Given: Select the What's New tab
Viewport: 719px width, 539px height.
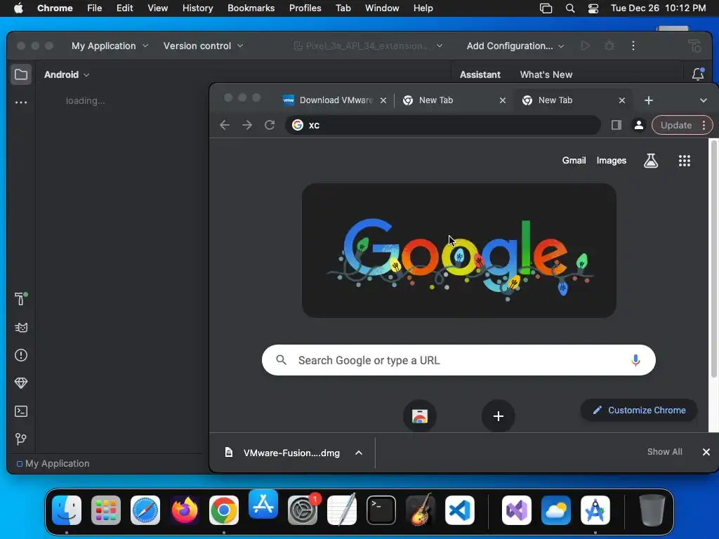Looking at the screenshot, I should pos(546,74).
